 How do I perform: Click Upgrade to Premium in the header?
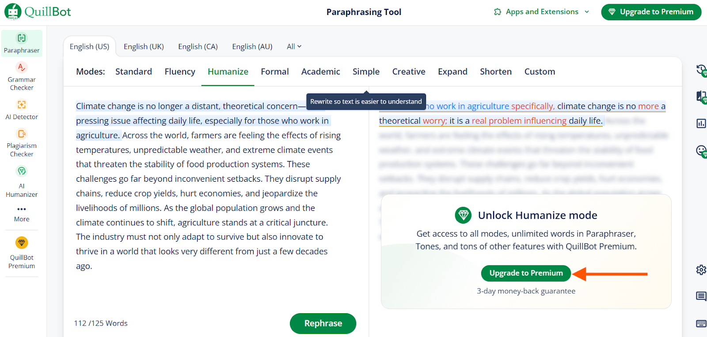(651, 12)
